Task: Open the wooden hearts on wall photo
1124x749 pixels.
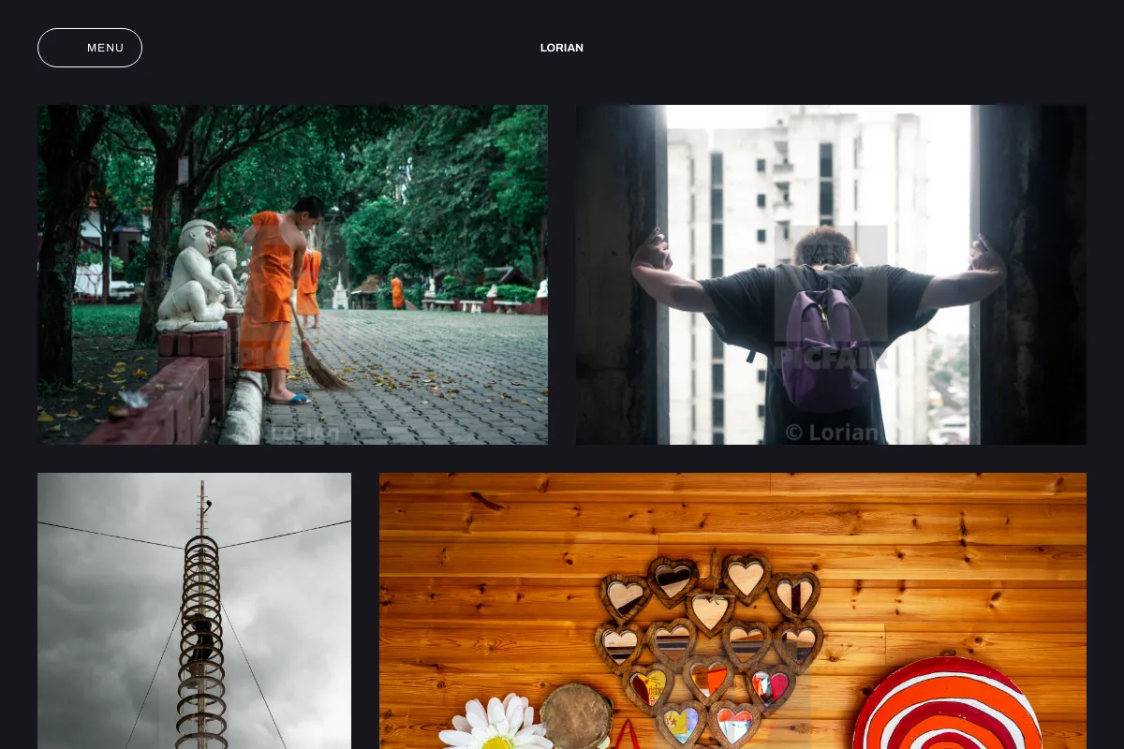Action: pos(732,610)
